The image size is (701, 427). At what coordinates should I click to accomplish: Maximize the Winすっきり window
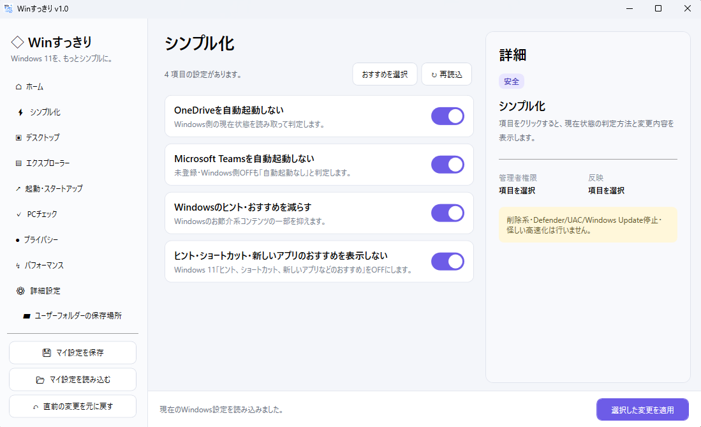click(x=658, y=8)
